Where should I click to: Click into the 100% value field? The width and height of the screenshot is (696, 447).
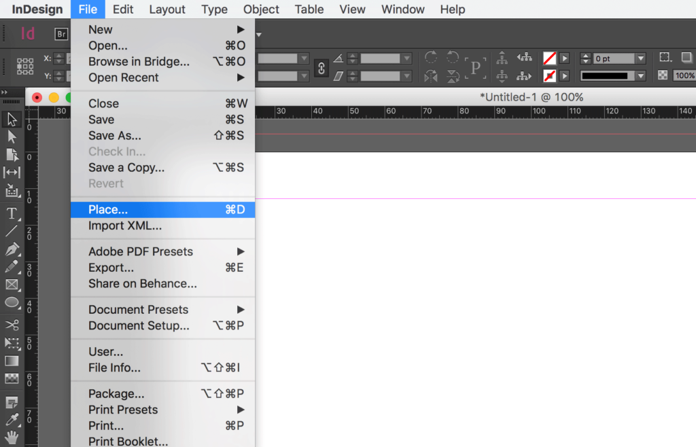[x=685, y=76]
